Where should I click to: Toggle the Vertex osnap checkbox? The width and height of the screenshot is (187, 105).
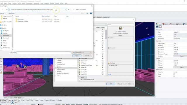[x=44, y=100]
